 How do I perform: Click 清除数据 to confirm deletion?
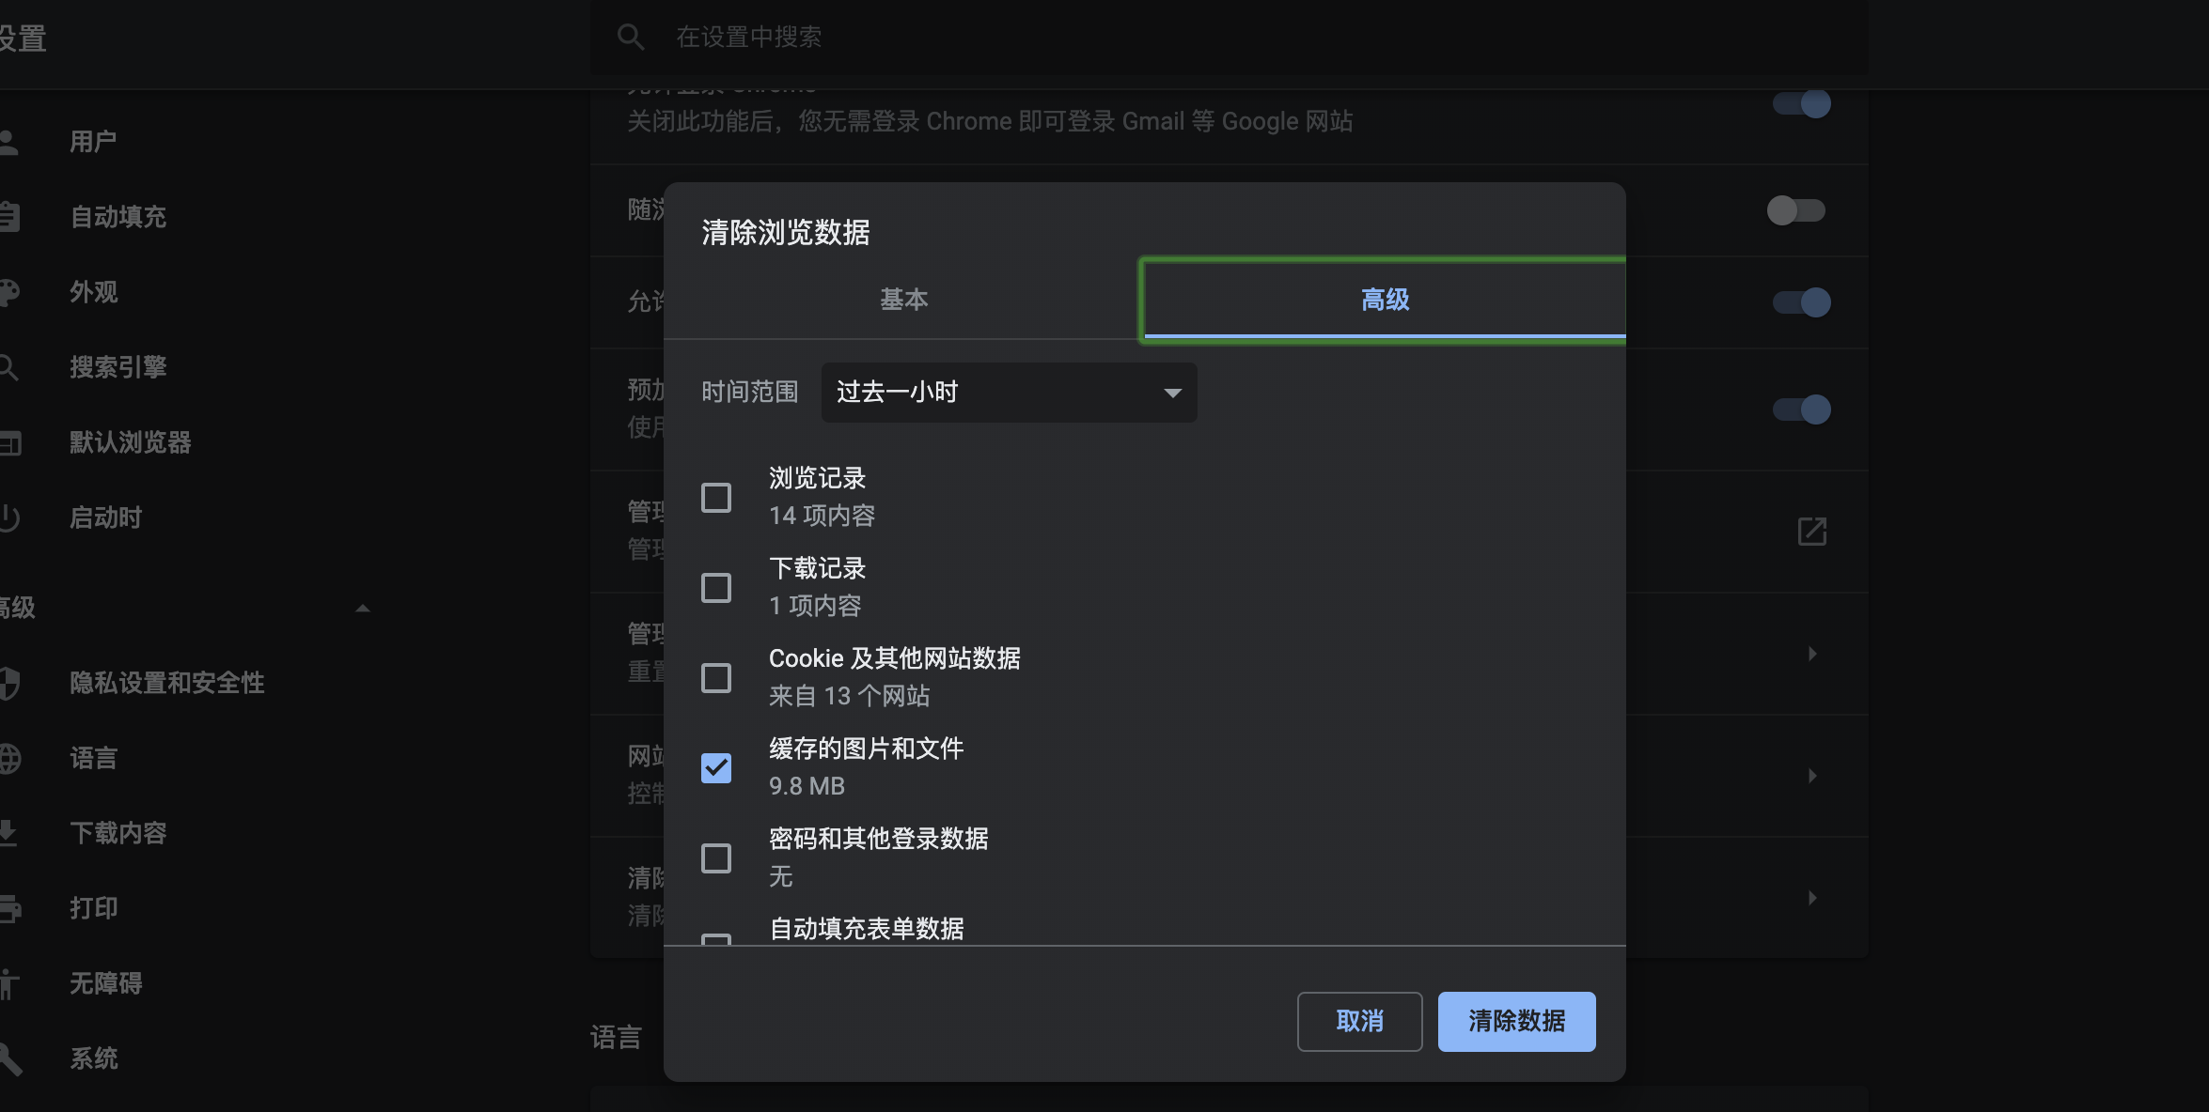click(x=1515, y=1021)
